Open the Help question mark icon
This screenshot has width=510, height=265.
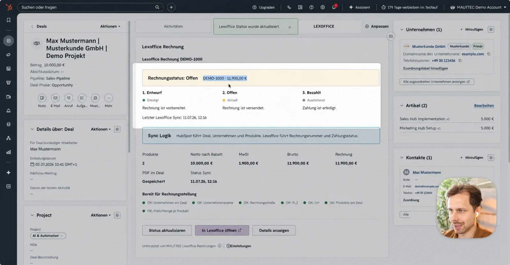[311, 7]
